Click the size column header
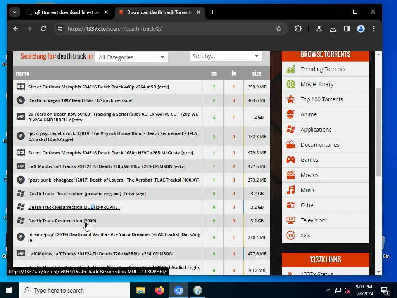 coord(257,73)
